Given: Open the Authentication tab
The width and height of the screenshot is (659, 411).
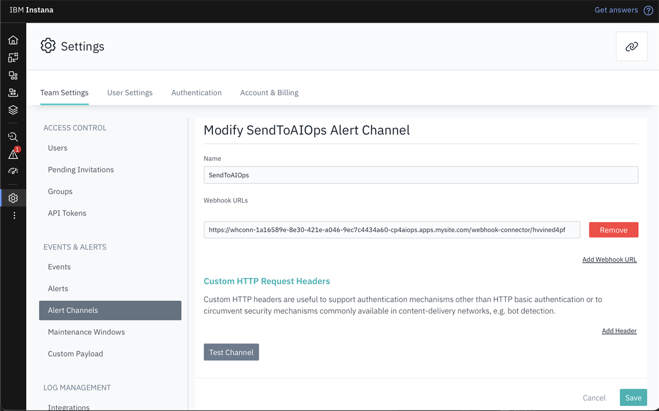Looking at the screenshot, I should point(197,93).
